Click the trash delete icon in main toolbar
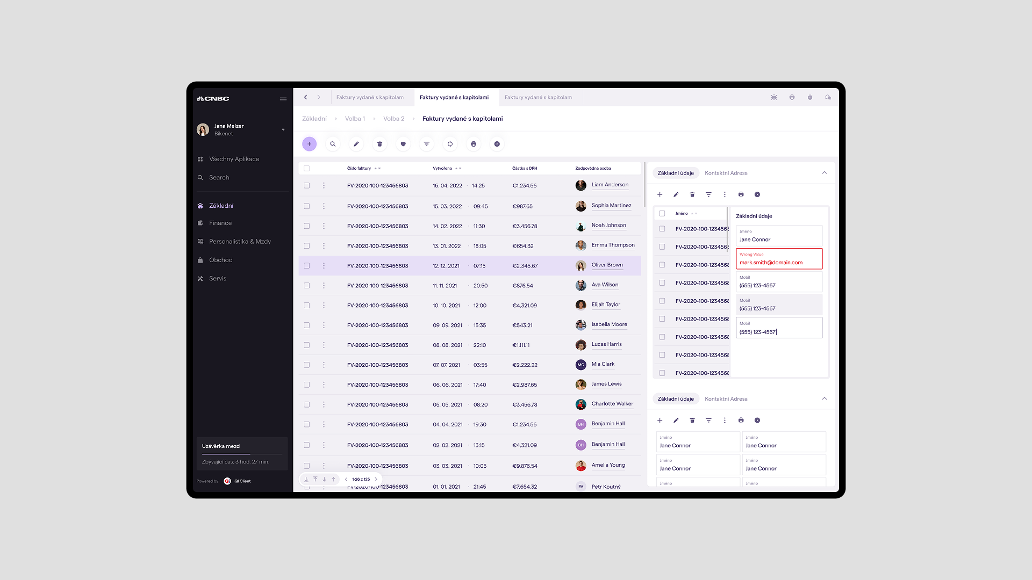Screen dimensions: 1032x580 (x=379, y=144)
